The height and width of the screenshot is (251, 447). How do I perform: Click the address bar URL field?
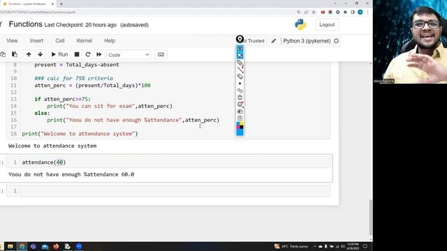147,13
